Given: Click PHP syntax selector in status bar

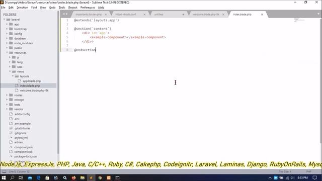Looking at the screenshot, I should (x=308, y=171).
